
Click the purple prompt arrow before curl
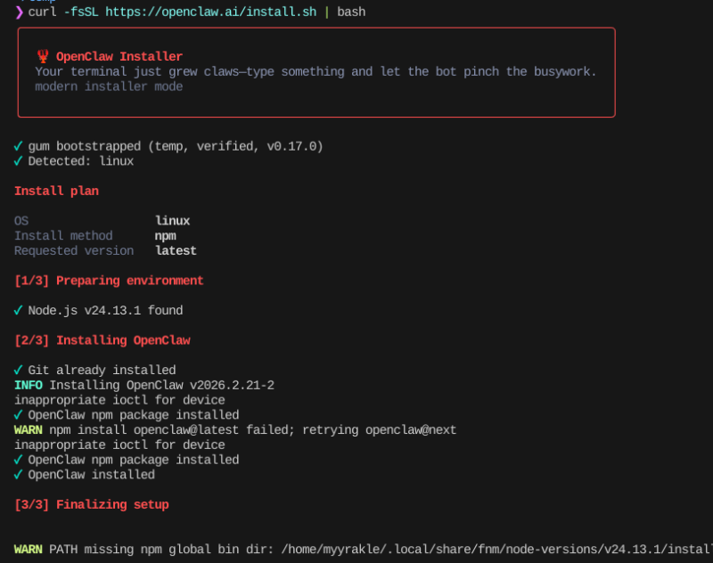coord(20,12)
